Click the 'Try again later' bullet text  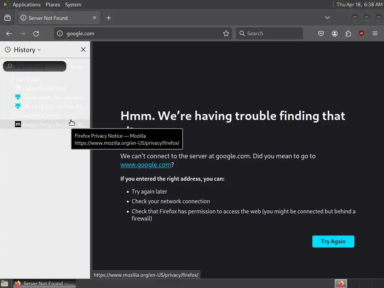(149, 192)
